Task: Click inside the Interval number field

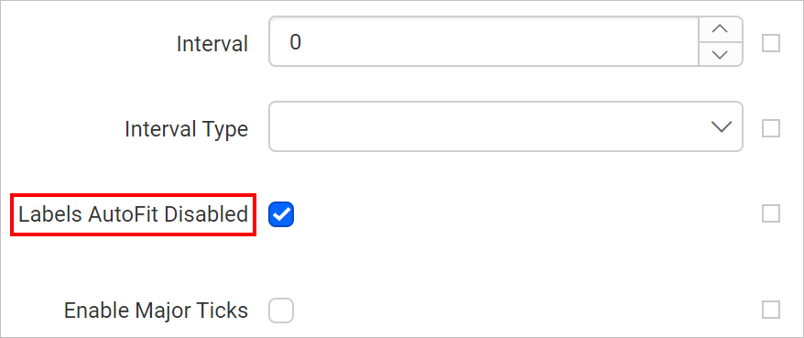Action: point(483,41)
